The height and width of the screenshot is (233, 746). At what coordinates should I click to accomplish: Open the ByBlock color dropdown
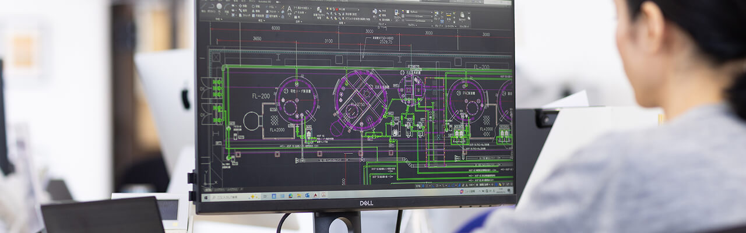click(x=420, y=12)
